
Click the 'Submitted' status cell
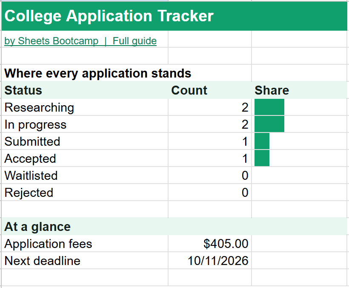(x=85, y=141)
